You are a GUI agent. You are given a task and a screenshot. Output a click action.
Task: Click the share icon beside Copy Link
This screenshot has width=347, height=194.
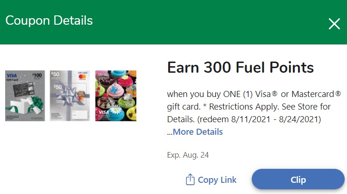pyautogui.click(x=190, y=179)
